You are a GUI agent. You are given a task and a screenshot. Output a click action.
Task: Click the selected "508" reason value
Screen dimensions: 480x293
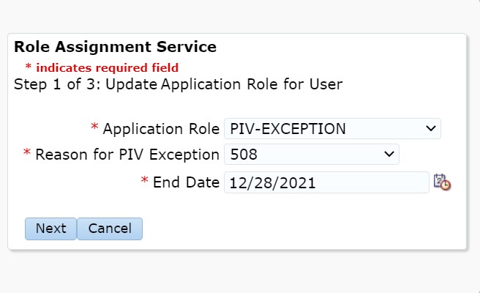pos(242,155)
